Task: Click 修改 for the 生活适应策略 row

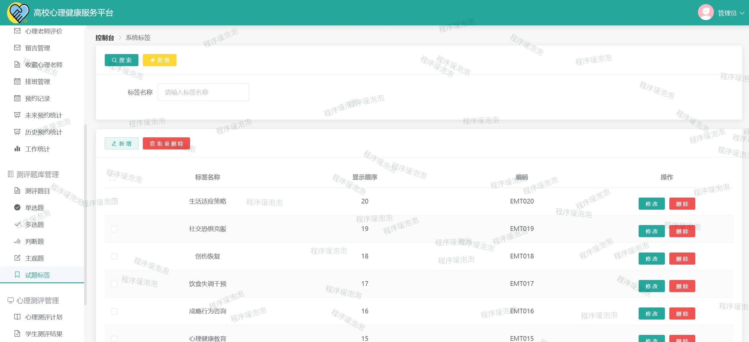Action: [651, 204]
